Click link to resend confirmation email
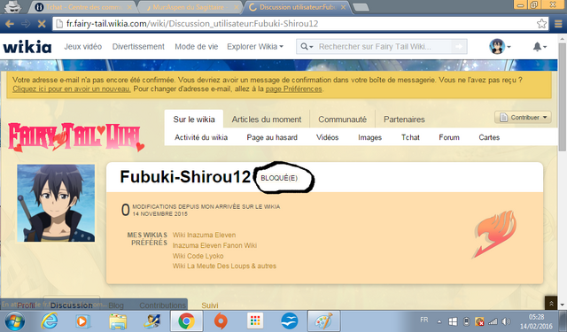The height and width of the screenshot is (332, 567). [x=72, y=89]
